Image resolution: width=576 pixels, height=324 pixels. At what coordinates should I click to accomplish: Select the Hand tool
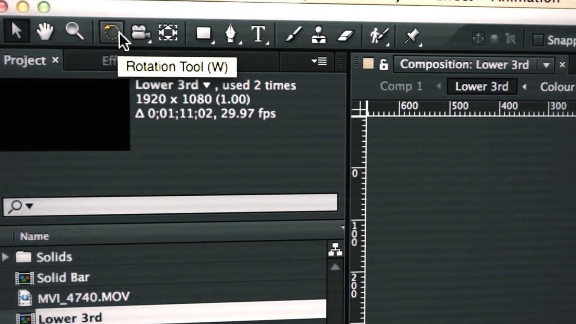[x=45, y=32]
